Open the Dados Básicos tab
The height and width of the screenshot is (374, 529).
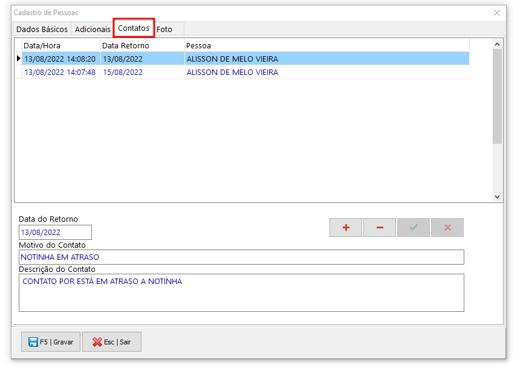pyautogui.click(x=42, y=29)
